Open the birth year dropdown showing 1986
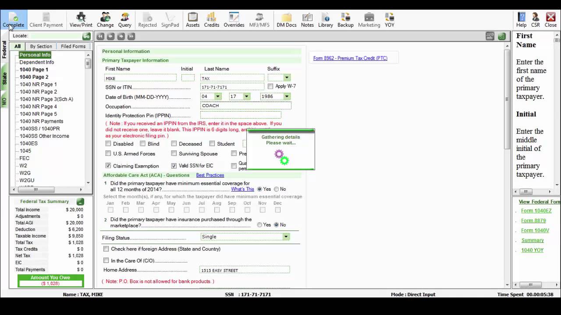This screenshot has height=315, width=561. [x=287, y=96]
